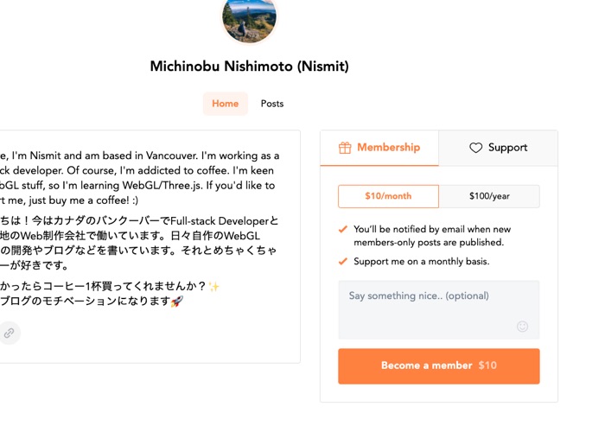Click the profile avatar photo

pyautogui.click(x=249, y=19)
